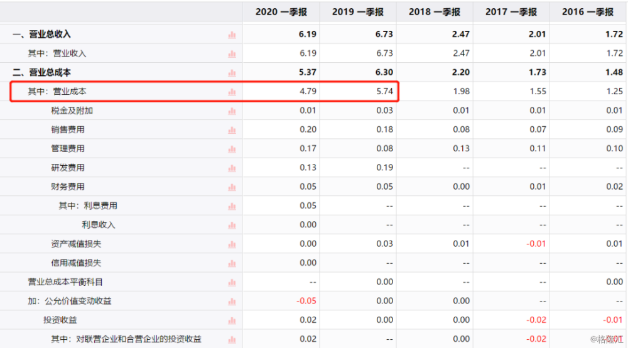Viewport: 628px width, 348px height.
Task: Click the chart icon for 营业总收入 row
Action: (x=232, y=35)
